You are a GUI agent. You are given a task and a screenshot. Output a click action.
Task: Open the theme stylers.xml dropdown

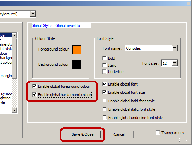pos(33,14)
